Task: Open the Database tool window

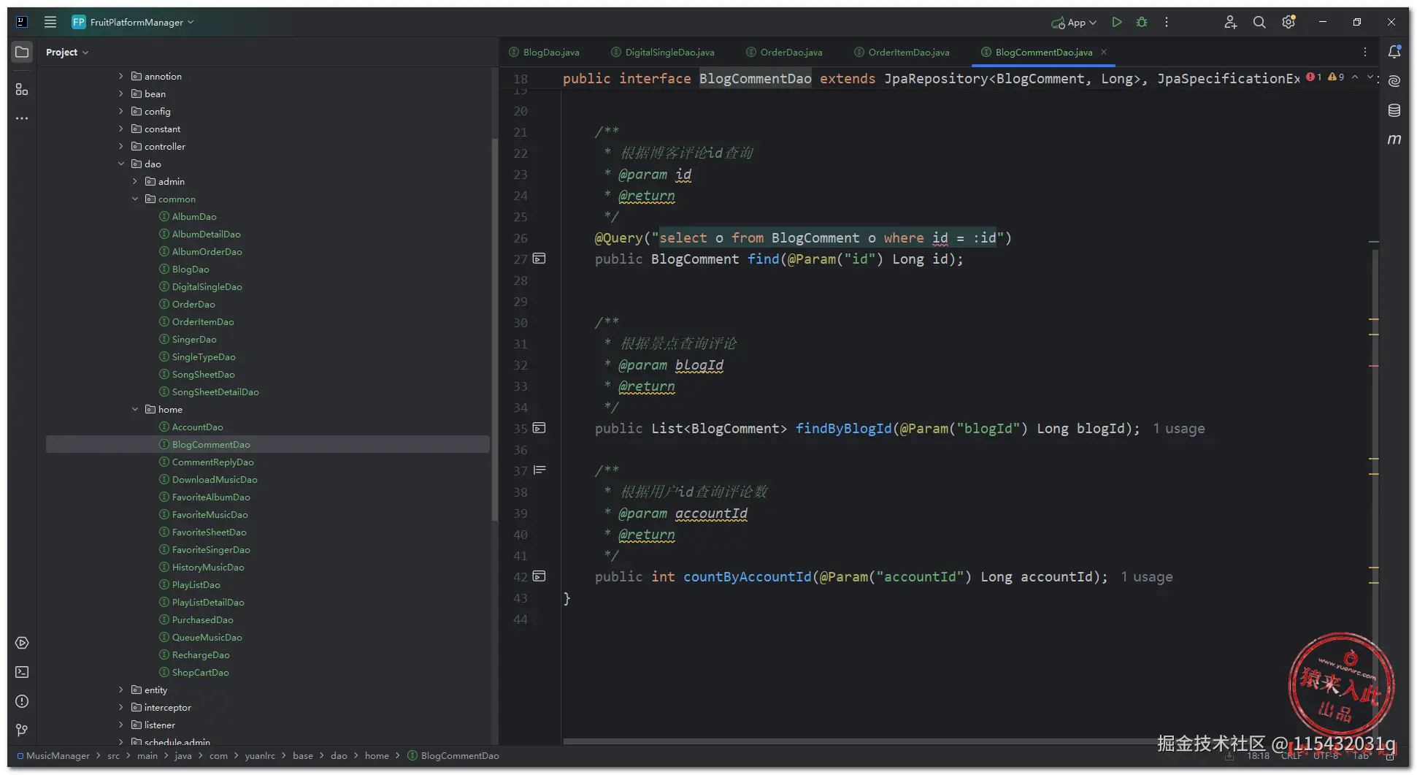Action: coord(1394,110)
